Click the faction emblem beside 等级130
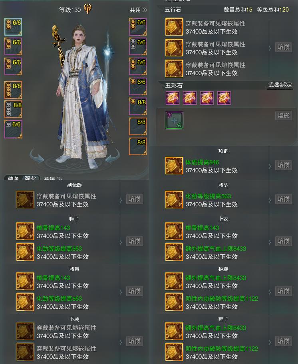The image size is (298, 364). coord(87,9)
